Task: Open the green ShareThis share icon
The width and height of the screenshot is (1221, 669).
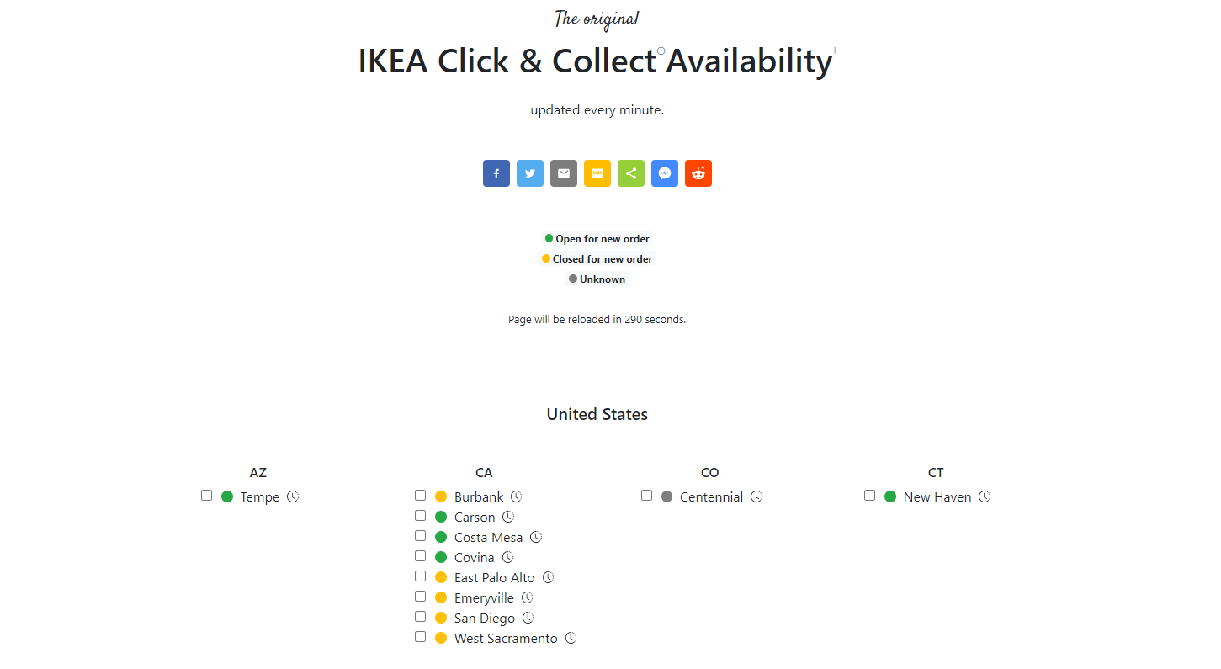Action: 631,173
